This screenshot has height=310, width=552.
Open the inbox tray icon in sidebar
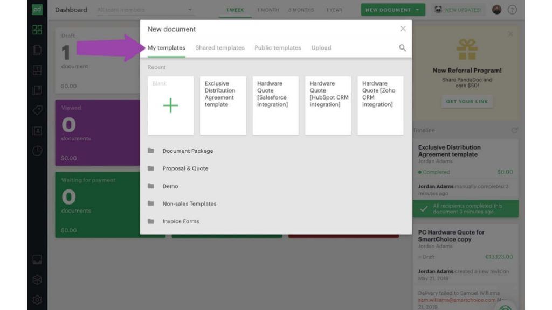[x=37, y=259]
